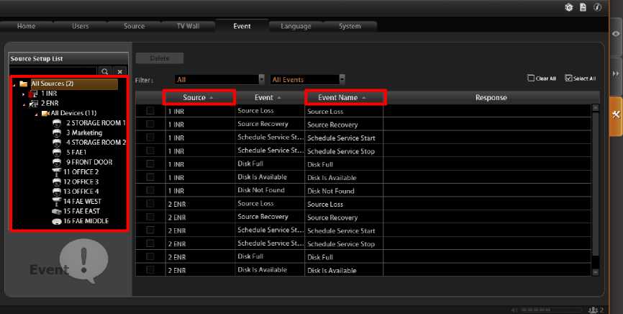Check the Clear All checkbox
Viewport: 623px width, 314px height.
(531, 78)
